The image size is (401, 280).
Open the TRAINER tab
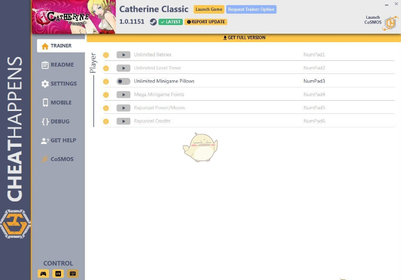(61, 46)
